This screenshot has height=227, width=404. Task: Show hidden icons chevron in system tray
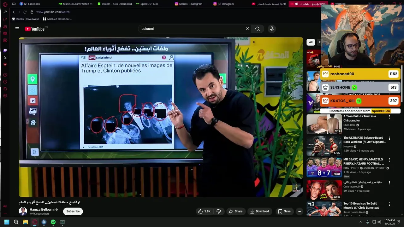(361, 222)
